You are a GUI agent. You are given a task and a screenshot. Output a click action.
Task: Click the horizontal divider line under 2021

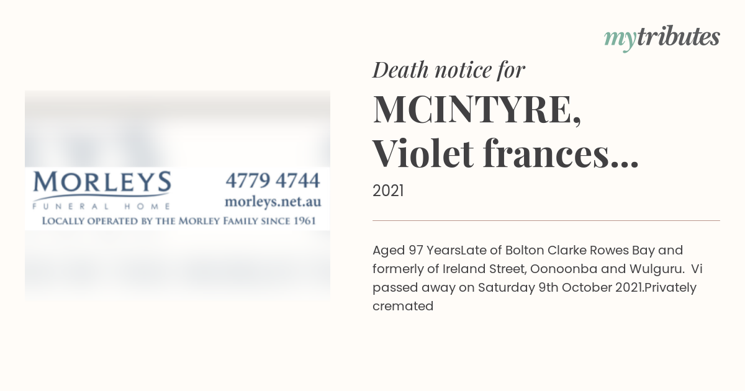click(546, 220)
